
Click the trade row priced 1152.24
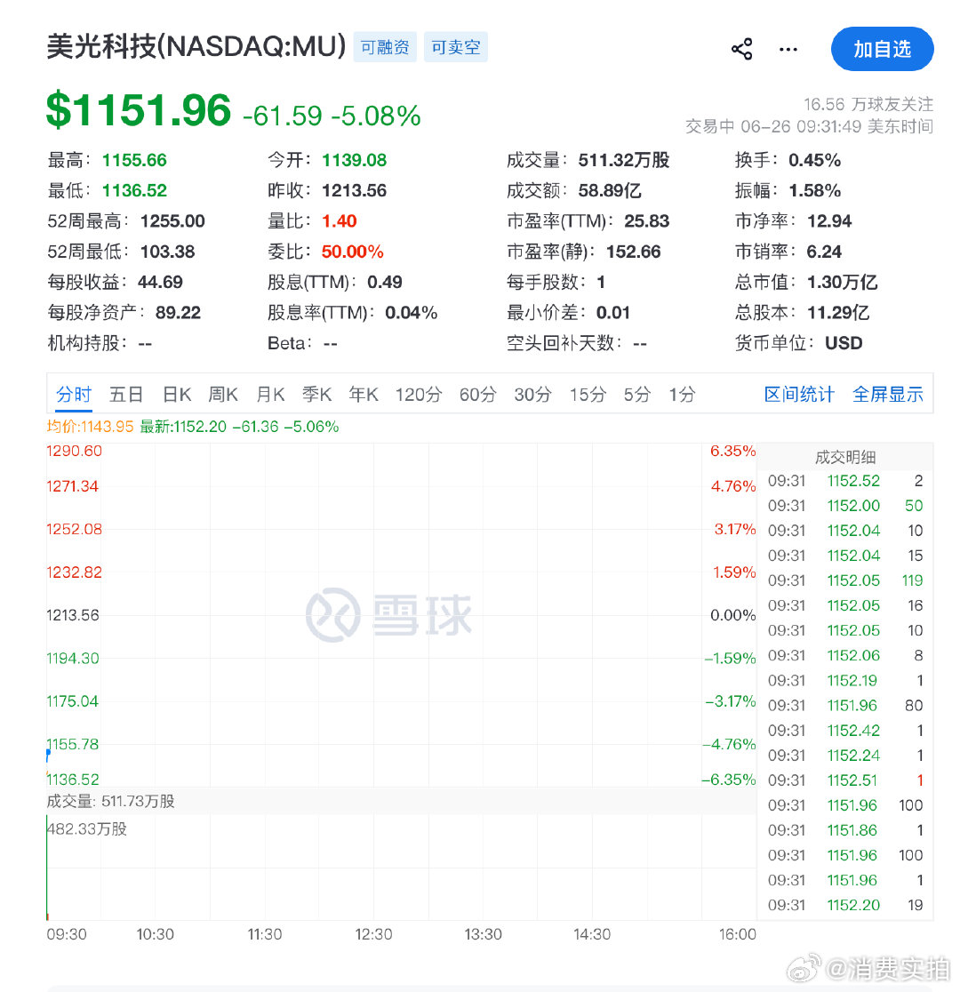844,756
